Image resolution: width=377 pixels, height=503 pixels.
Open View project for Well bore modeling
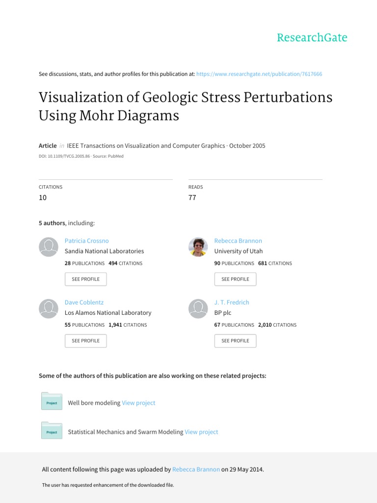click(x=138, y=403)
